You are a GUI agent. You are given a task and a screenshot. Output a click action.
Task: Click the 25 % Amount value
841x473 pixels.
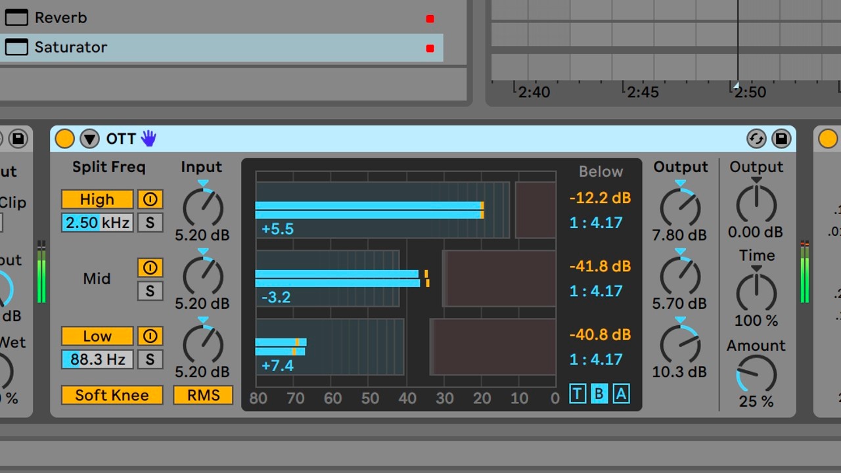pyautogui.click(x=756, y=401)
